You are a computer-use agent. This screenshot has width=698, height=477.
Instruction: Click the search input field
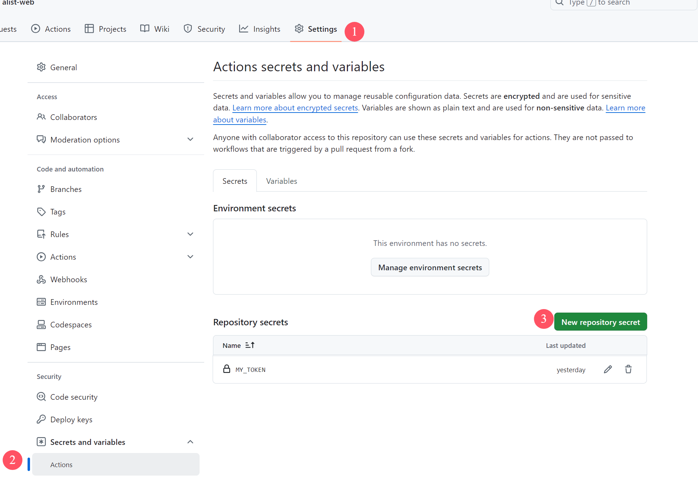coord(624,3)
